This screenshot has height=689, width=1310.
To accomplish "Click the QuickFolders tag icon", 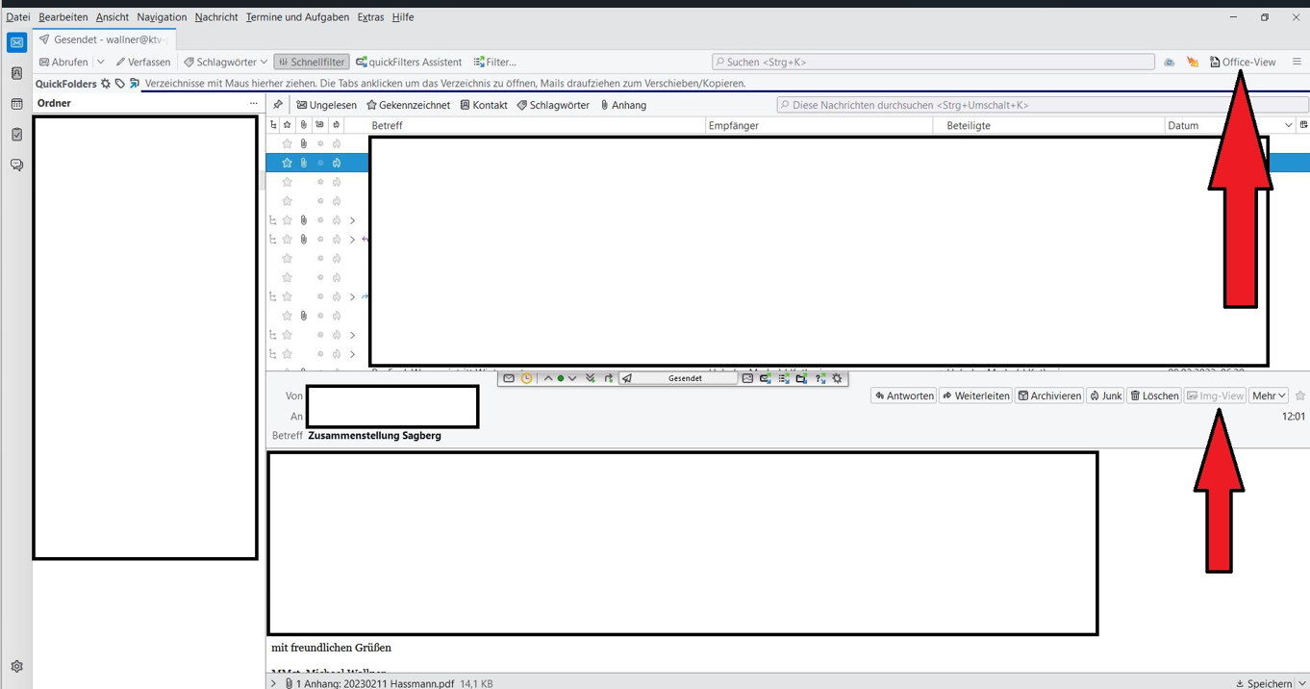I will (x=120, y=84).
